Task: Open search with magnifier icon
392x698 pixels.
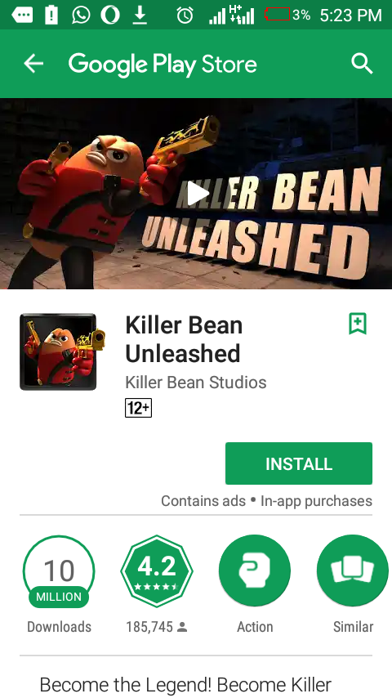Action: (x=362, y=64)
